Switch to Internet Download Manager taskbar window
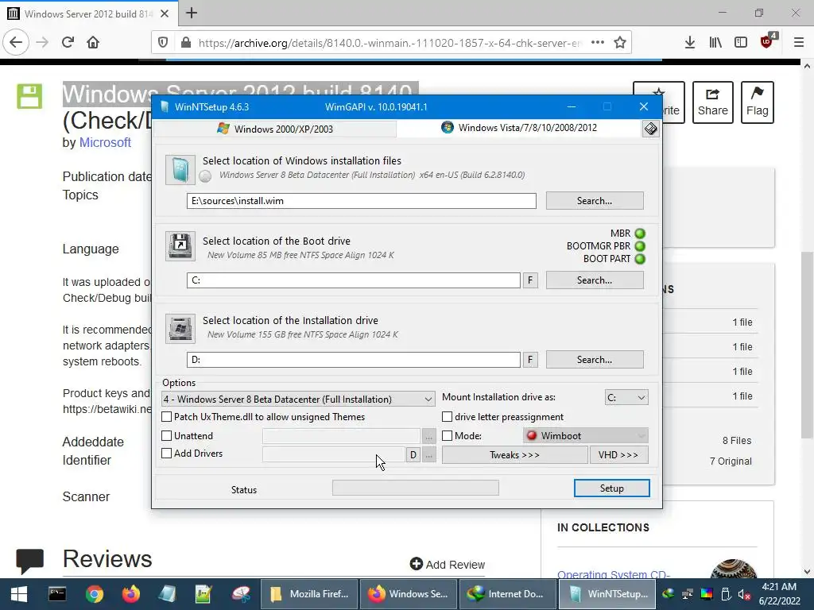 pyautogui.click(x=506, y=594)
